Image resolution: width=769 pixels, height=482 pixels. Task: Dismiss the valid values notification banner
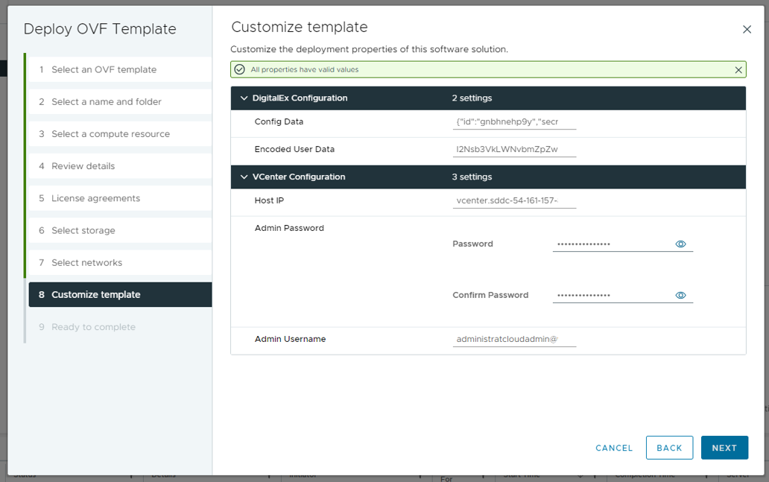(x=738, y=70)
